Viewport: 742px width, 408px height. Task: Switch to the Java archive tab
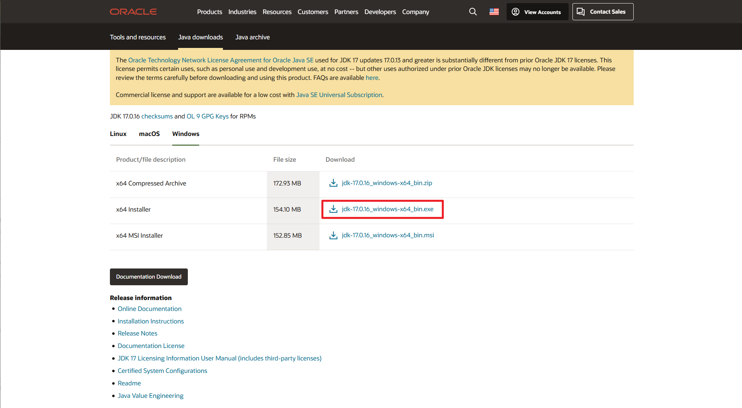[x=253, y=37]
